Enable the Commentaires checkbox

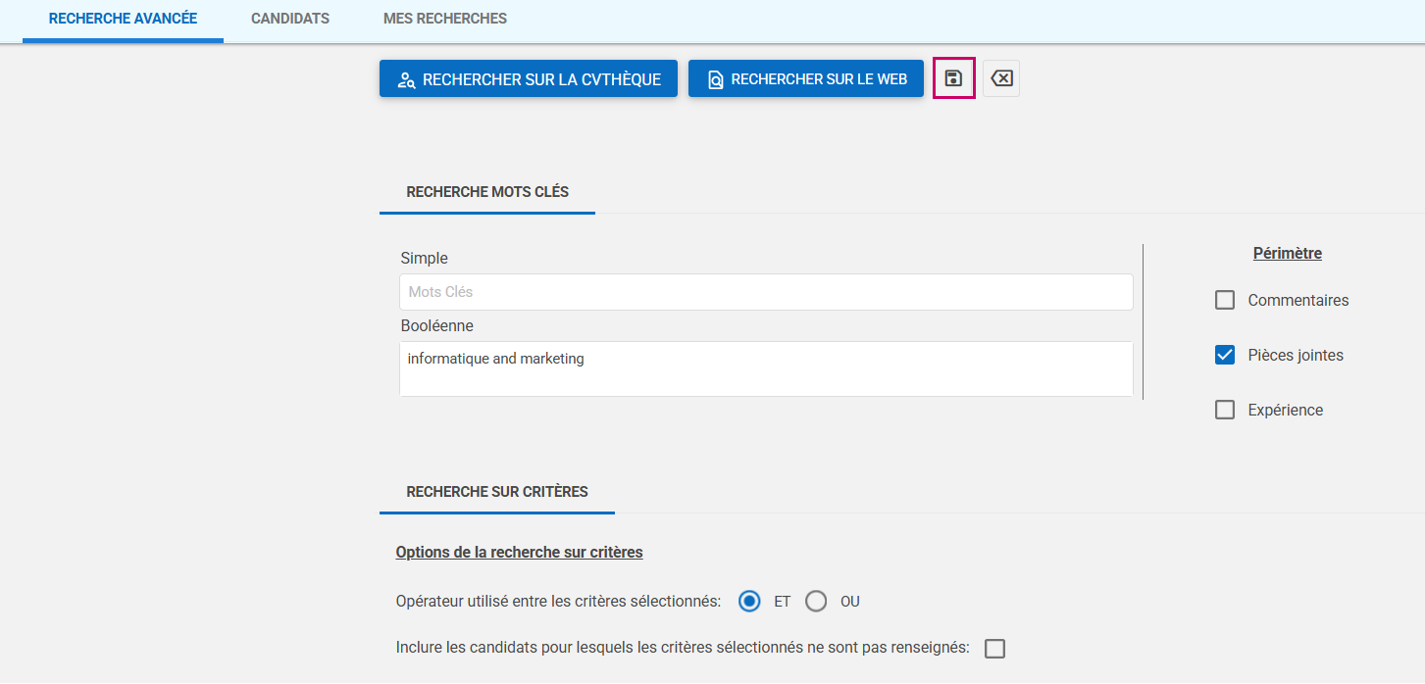coord(1225,301)
